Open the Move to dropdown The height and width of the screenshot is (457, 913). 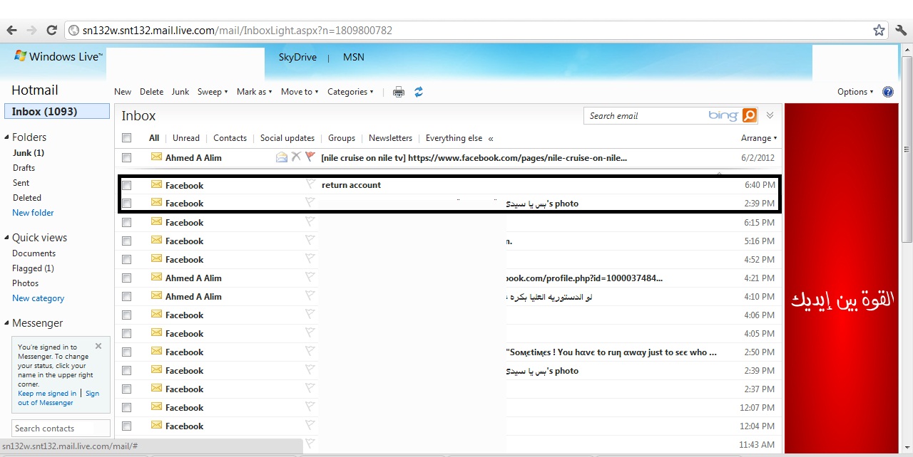coord(300,92)
